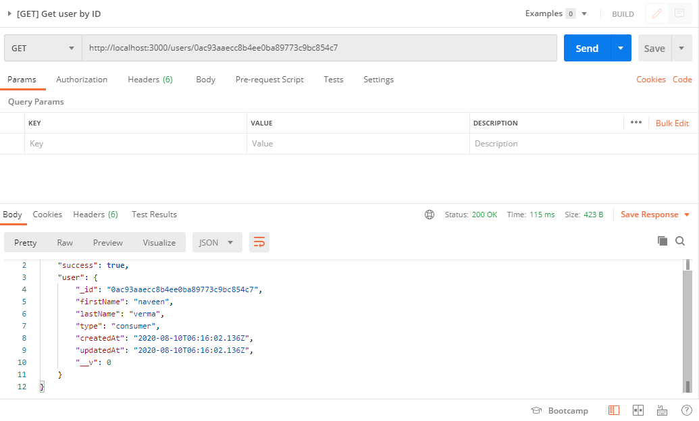Viewport: 699px width, 421px height.
Task: Select the Raw view
Action: [65, 242]
